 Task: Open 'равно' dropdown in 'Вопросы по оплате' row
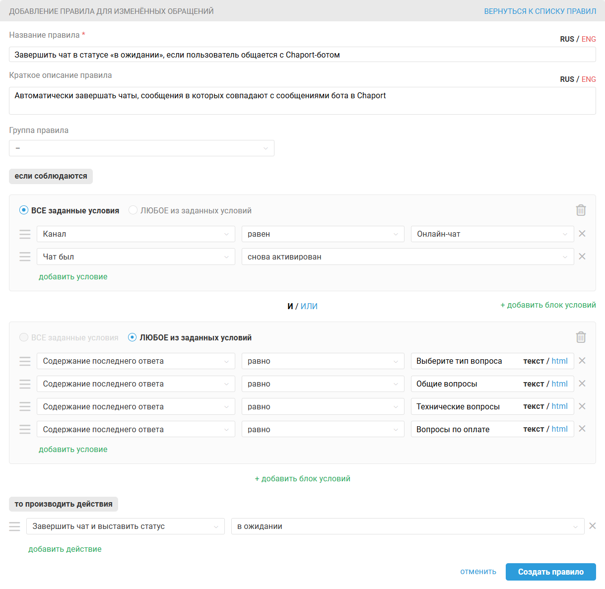[x=323, y=429]
